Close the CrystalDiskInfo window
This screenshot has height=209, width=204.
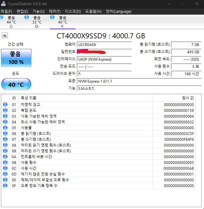tap(197, 4)
